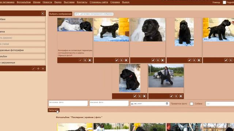
Task: Click the Выход logout link
Action: point(126,2)
